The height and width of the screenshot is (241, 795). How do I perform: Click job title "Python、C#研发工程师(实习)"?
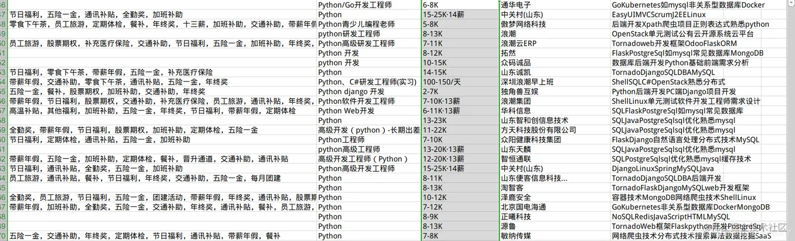pos(369,82)
